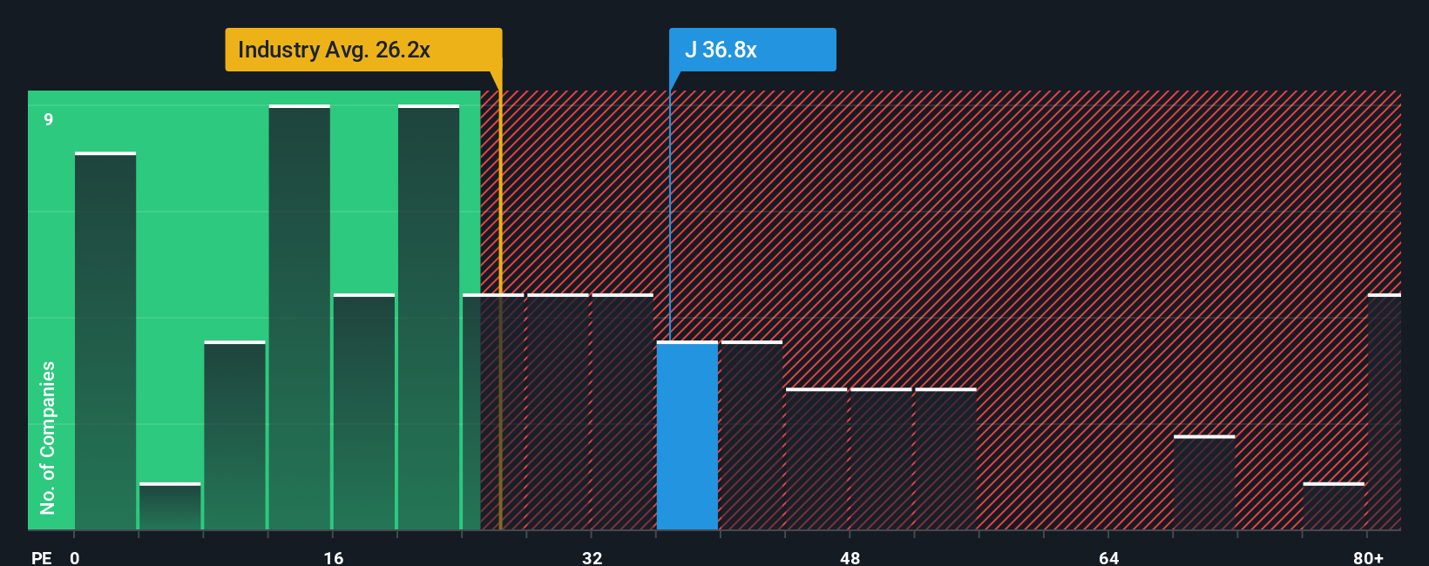Select the short bar just before 80+
Image resolution: width=1429 pixels, height=566 pixels.
tap(1334, 506)
